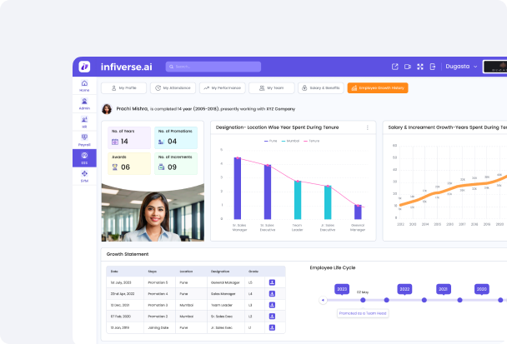Download the Promotion 4 Sales Manager record
Viewport: 507px width, 344px height.
(272, 294)
